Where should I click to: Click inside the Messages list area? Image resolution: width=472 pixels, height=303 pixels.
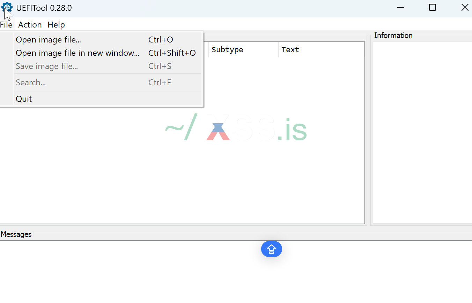tap(236, 272)
